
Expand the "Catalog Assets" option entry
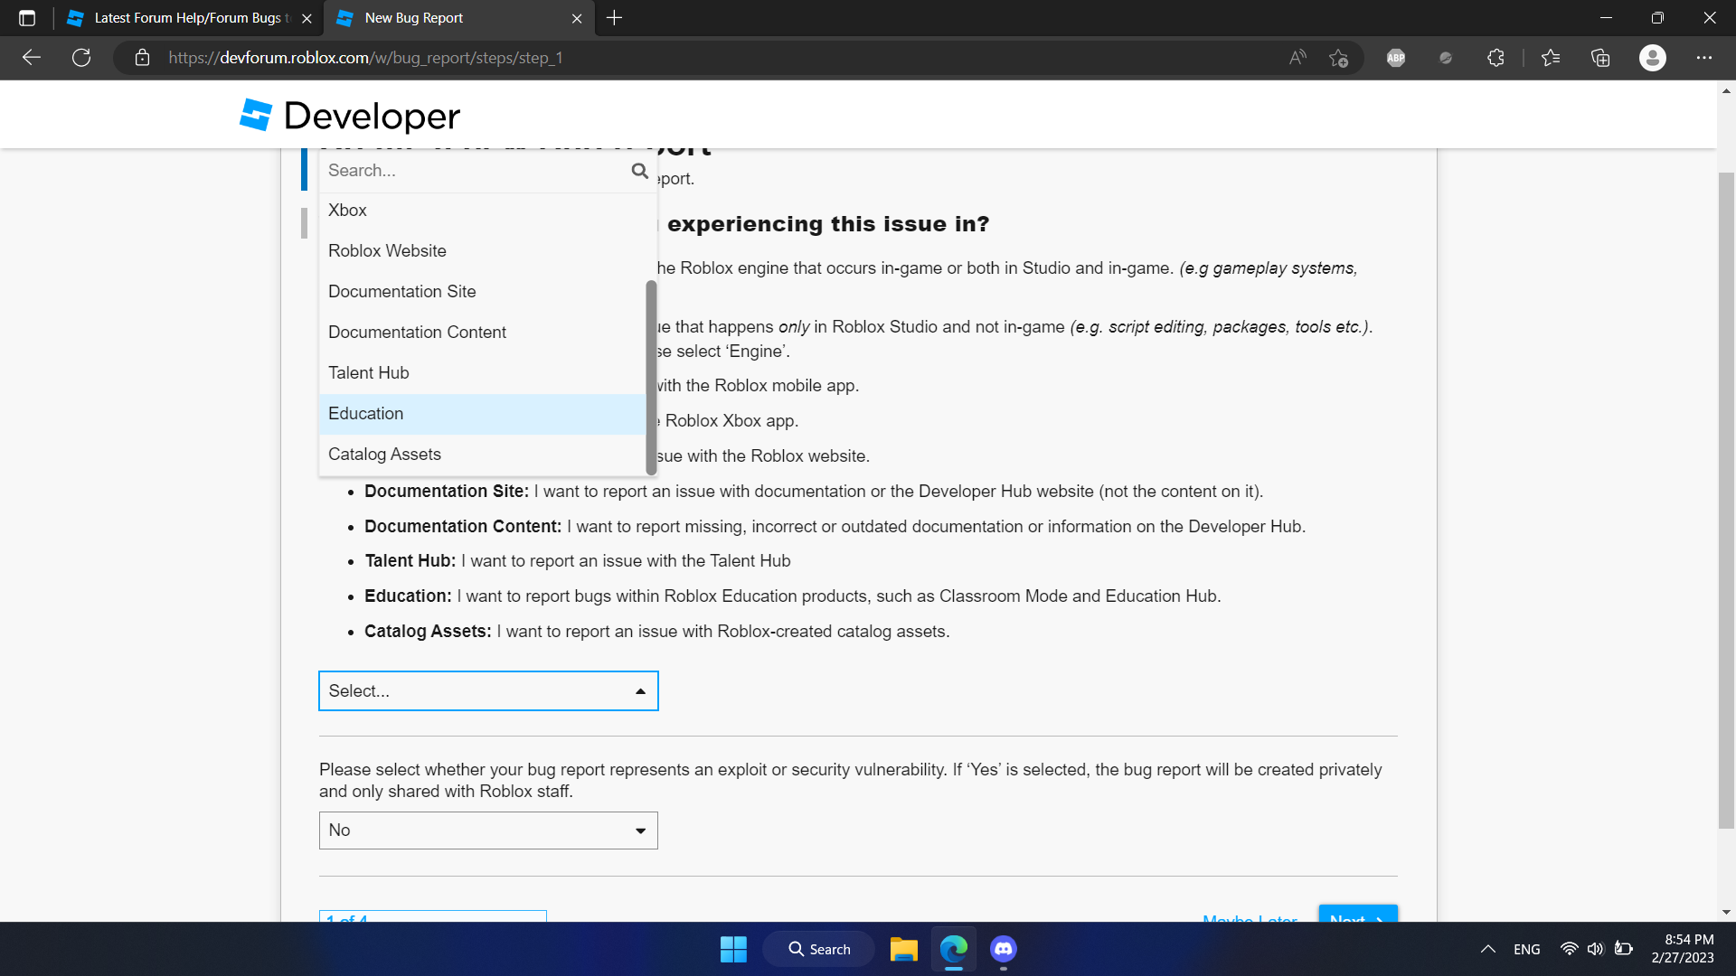[384, 454]
